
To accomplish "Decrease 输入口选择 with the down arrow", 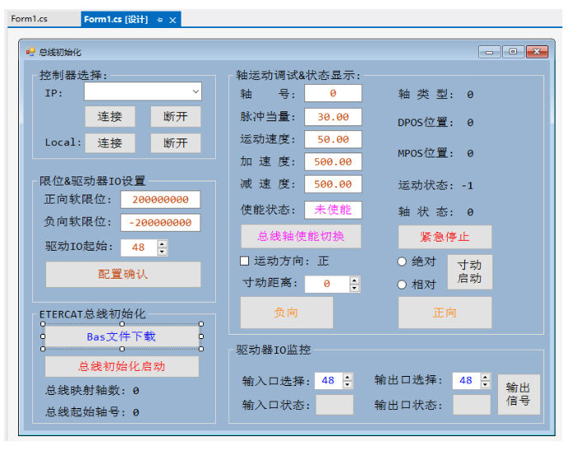I will 348,385.
